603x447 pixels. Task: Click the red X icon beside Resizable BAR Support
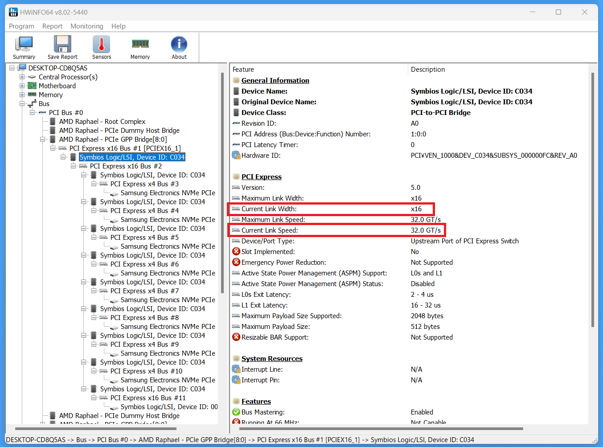pyautogui.click(x=236, y=337)
